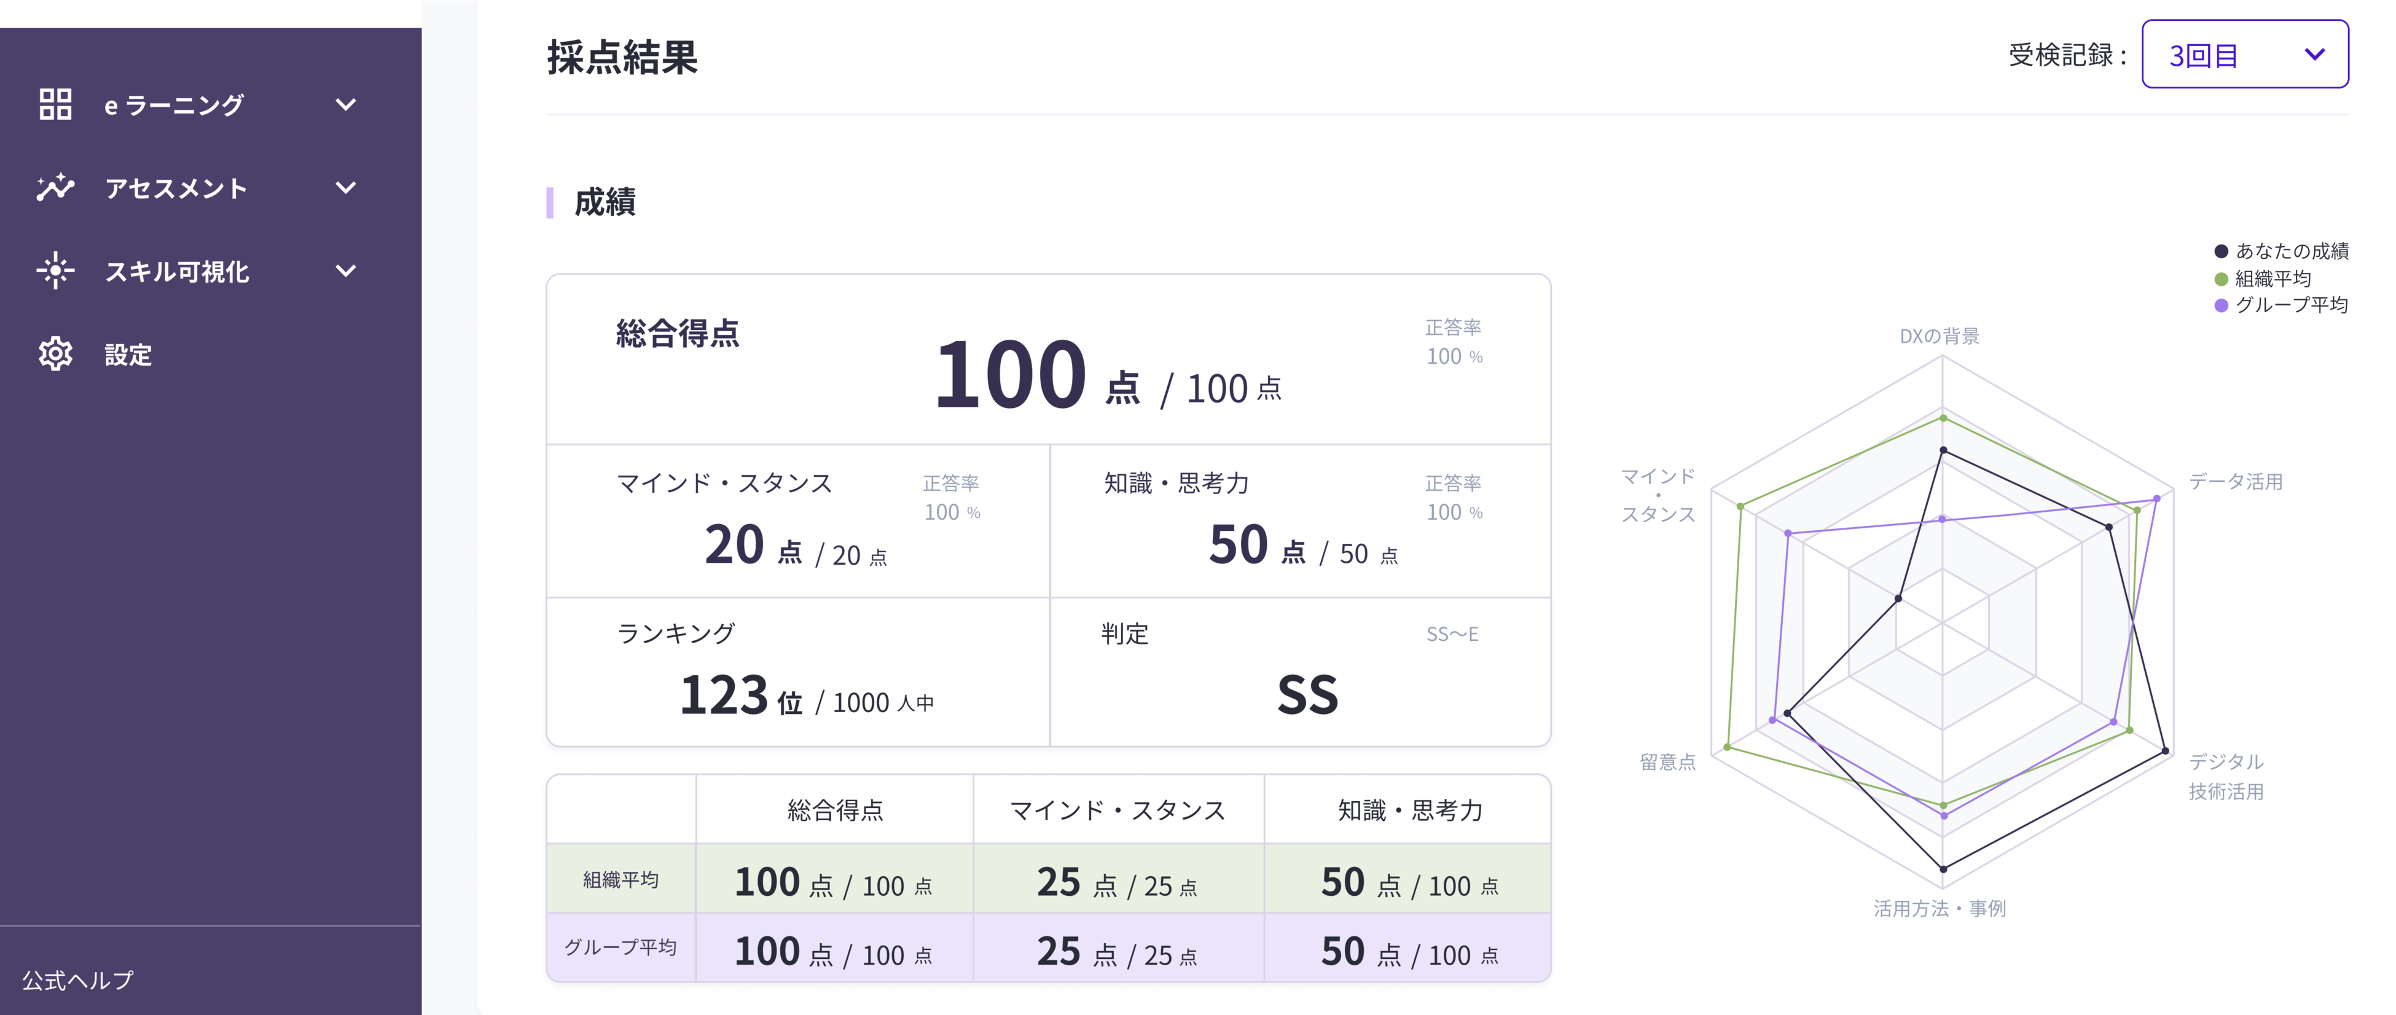Select the スキル可視化 sidebar label
The image size is (2396, 1015).
point(177,272)
